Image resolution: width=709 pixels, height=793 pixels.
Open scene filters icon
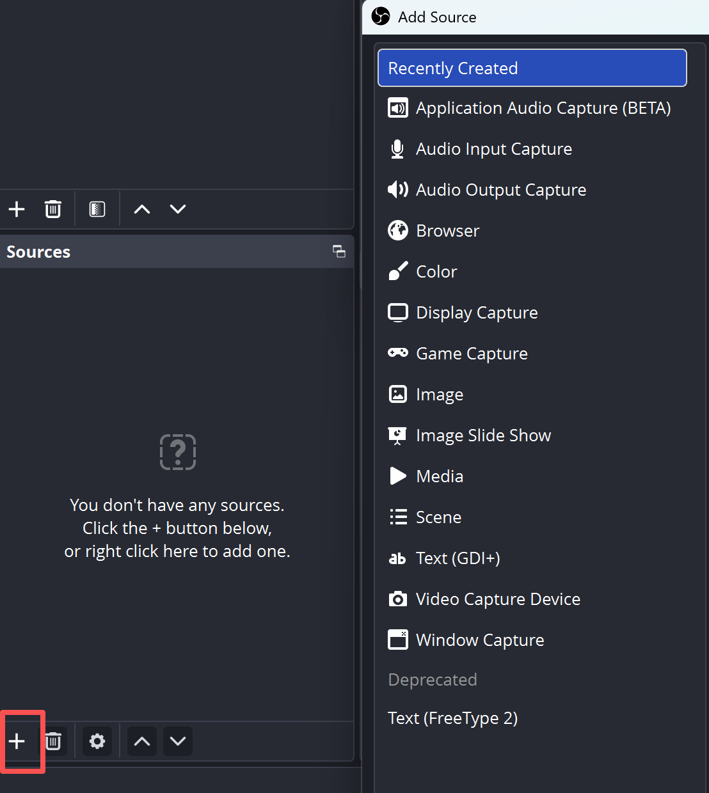pyautogui.click(x=97, y=209)
